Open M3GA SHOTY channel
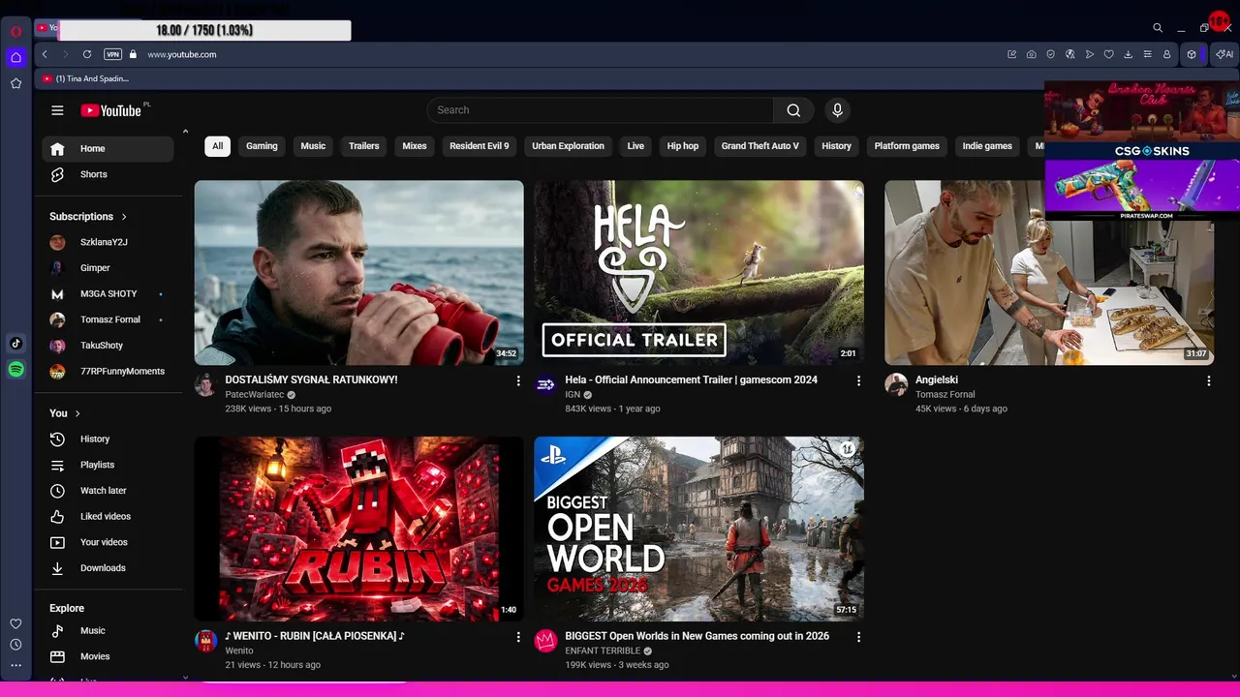 tap(108, 293)
